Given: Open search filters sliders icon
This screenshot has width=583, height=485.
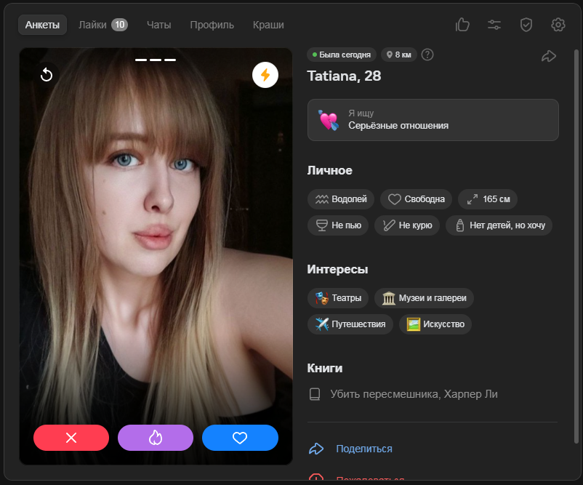Looking at the screenshot, I should 494,25.
